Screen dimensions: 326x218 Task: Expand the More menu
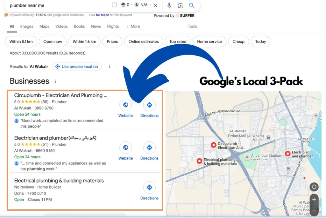[x=133, y=26]
